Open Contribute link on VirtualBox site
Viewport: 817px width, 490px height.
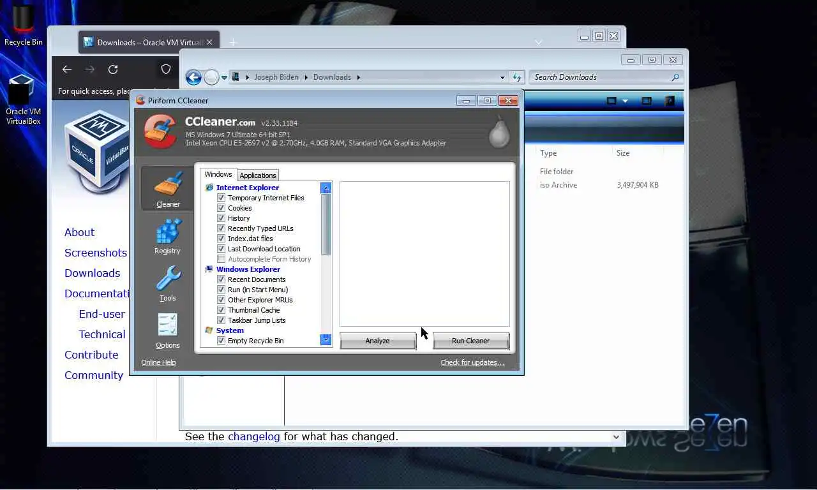coord(91,355)
